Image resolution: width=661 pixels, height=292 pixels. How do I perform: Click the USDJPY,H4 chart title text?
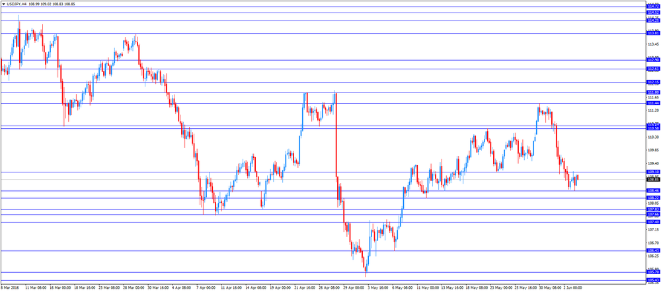pos(17,3)
